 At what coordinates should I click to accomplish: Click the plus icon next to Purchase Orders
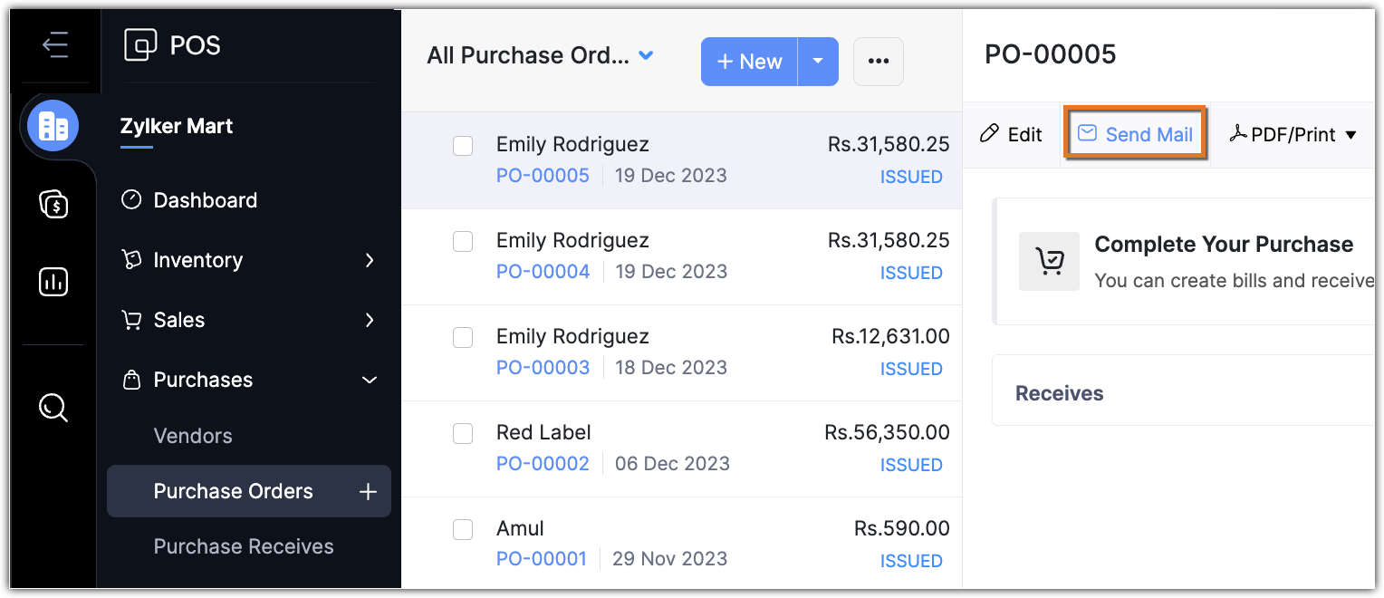click(368, 492)
